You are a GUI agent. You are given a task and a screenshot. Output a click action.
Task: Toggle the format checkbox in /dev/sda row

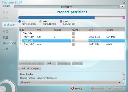pos(73,33)
